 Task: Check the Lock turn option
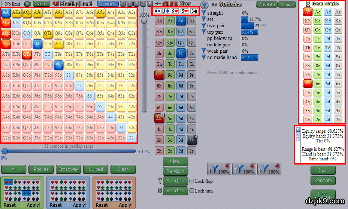coord(192,191)
